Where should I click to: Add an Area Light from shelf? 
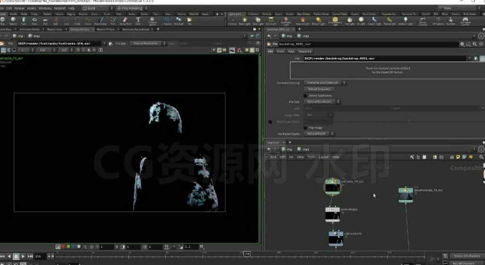[271, 21]
